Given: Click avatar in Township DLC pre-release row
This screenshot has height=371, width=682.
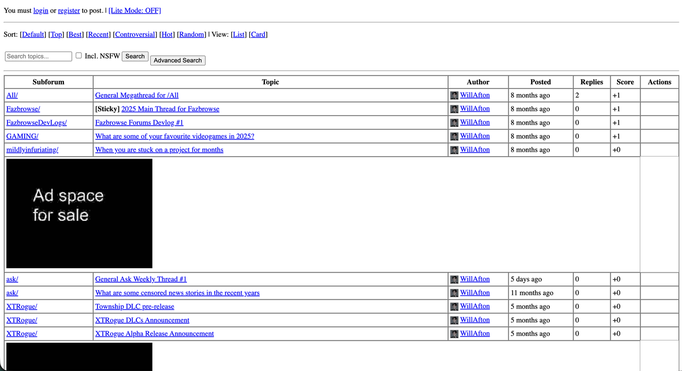Looking at the screenshot, I should tap(454, 307).
